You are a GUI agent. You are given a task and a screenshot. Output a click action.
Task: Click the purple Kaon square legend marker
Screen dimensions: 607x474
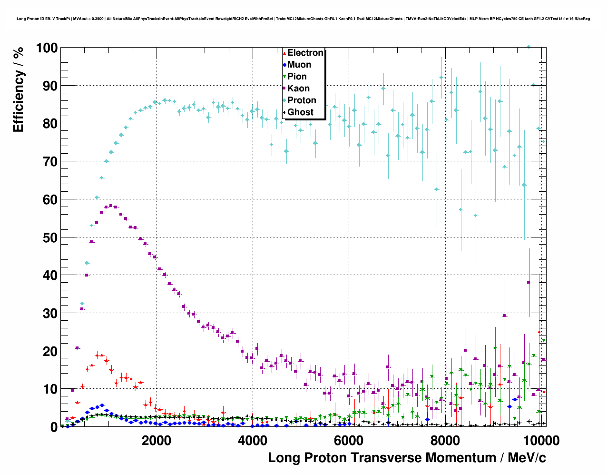[284, 89]
